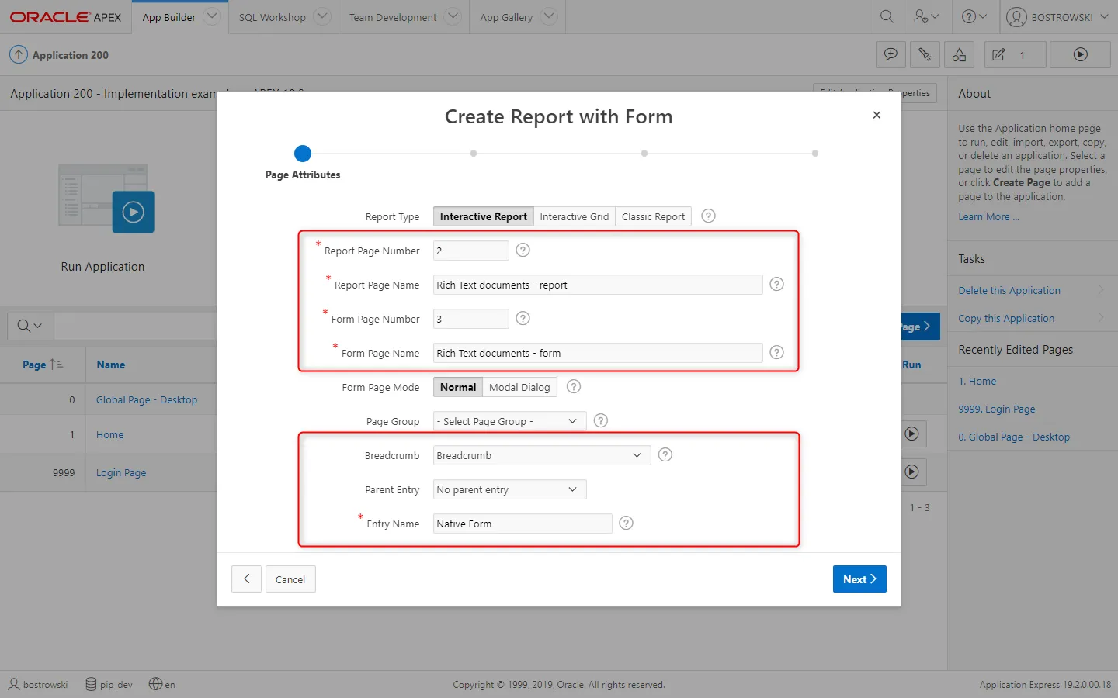Click help icon next to Report Type
Screen dimensions: 1118x698
coord(708,216)
